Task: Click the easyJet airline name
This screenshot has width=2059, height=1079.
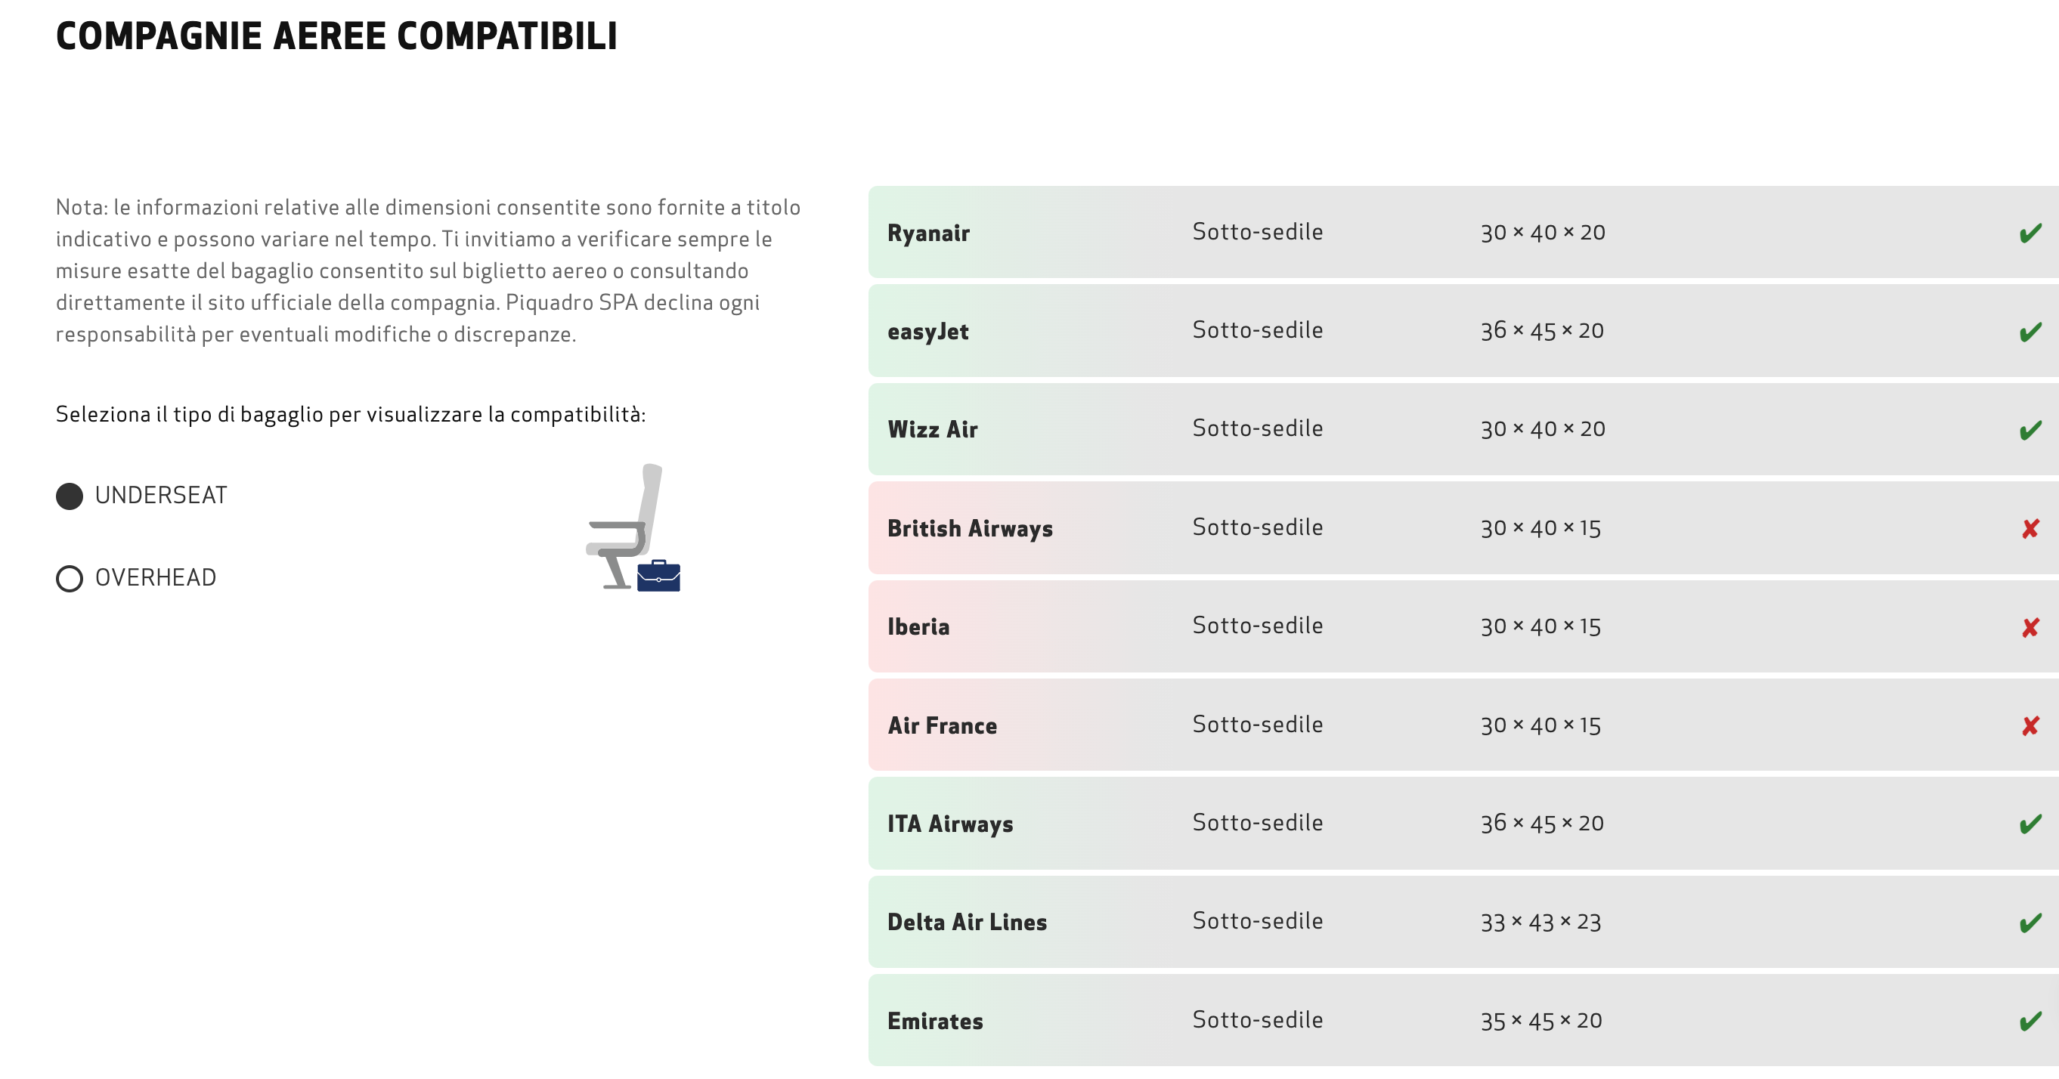Action: point(927,332)
